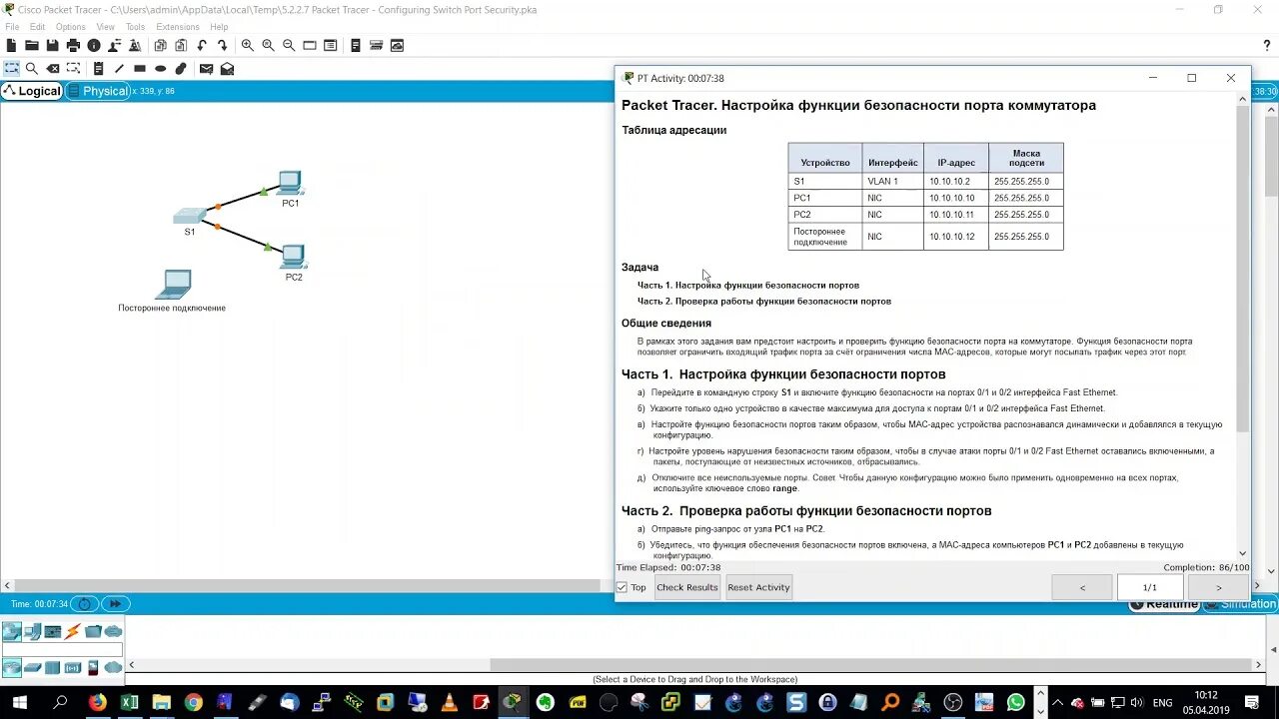
Task: Switch to Simulation mode
Action: point(1241,604)
